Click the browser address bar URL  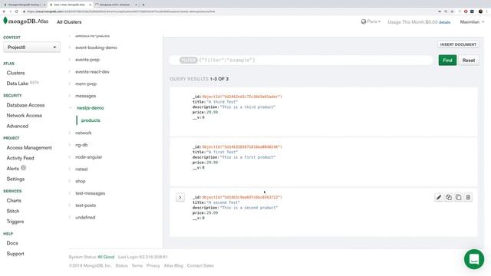pyautogui.click(x=120, y=11)
